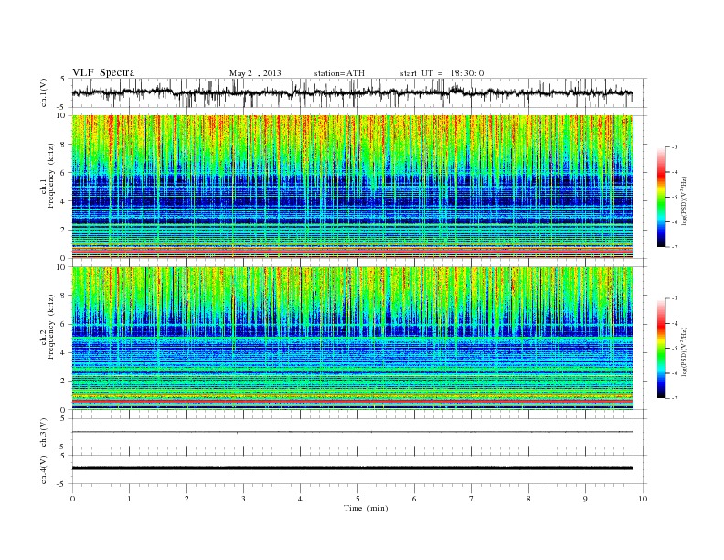The image size is (724, 560).
Task: Click the "5" tick of ch.1(V) axis
Action: point(62,79)
